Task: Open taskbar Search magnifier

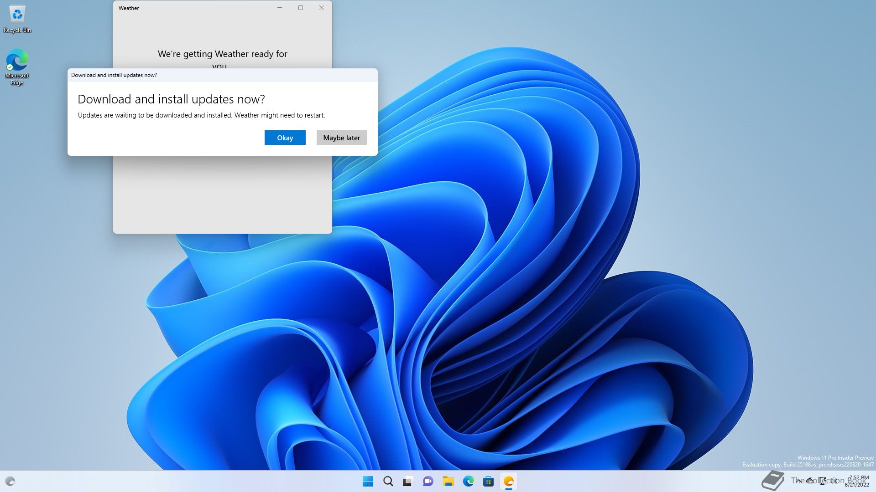Action: point(388,481)
